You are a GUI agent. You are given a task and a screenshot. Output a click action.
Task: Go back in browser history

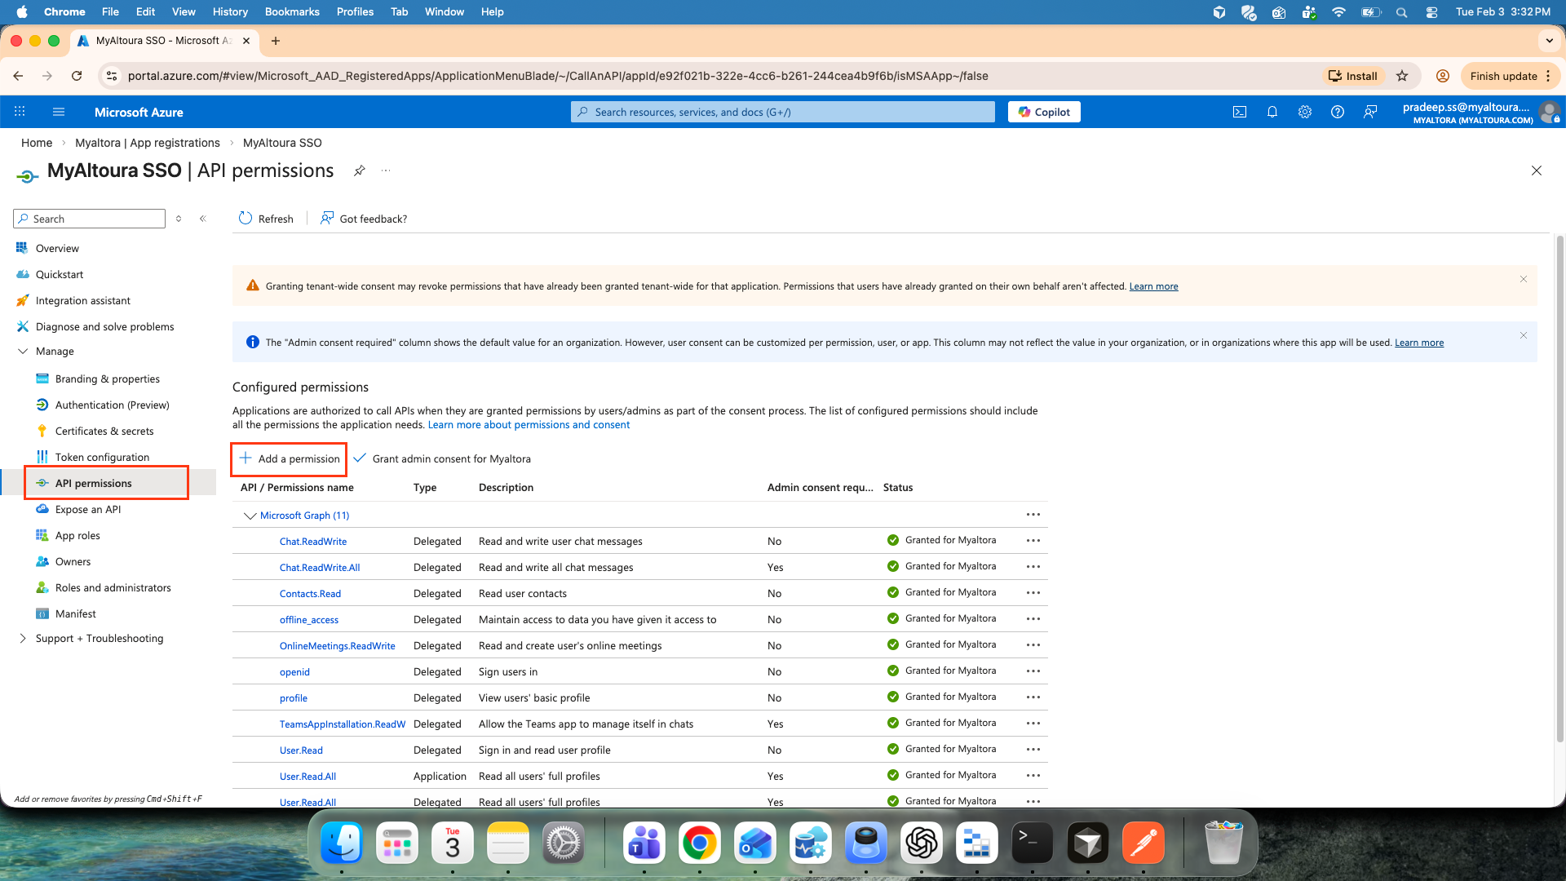click(x=18, y=76)
